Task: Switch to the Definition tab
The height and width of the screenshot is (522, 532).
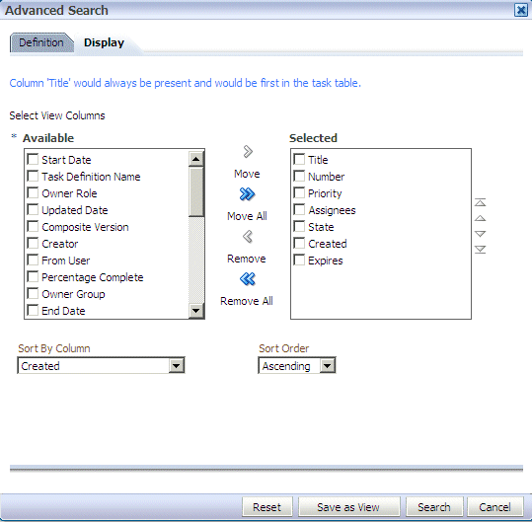Action: click(41, 42)
